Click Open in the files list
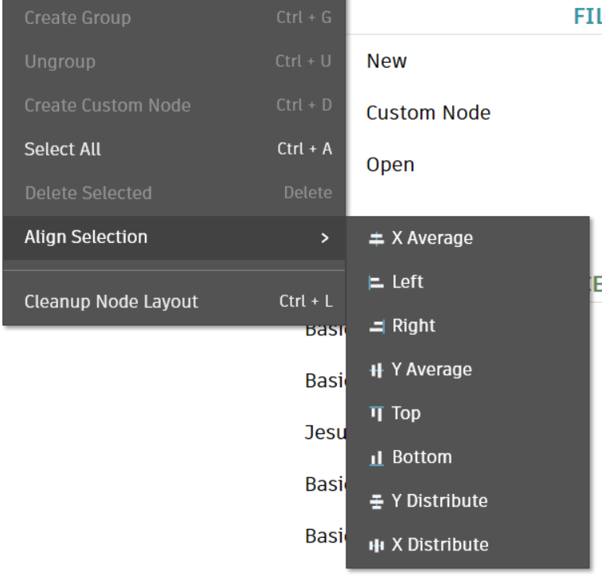Screen dimensions: 602x576 390,165
